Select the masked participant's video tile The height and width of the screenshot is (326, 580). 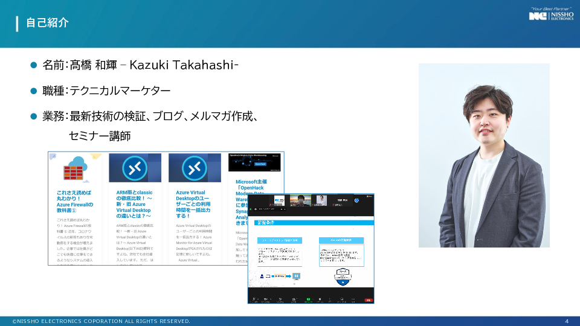point(300,201)
